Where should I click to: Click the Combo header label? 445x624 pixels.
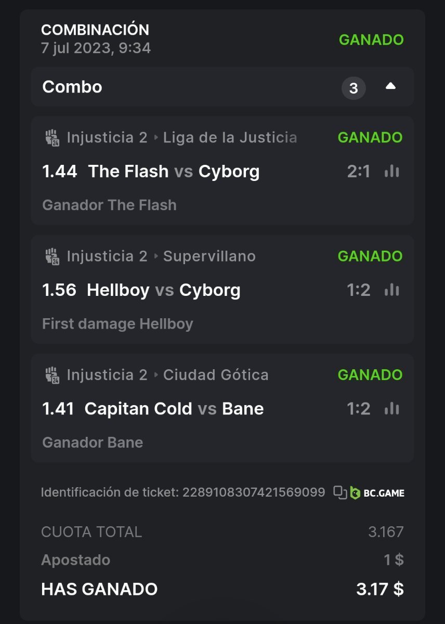[72, 87]
